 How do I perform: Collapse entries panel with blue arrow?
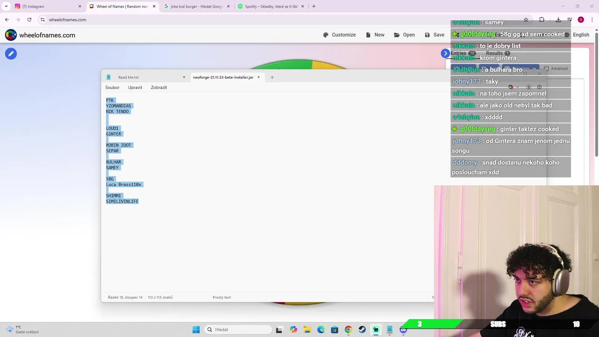(446, 53)
